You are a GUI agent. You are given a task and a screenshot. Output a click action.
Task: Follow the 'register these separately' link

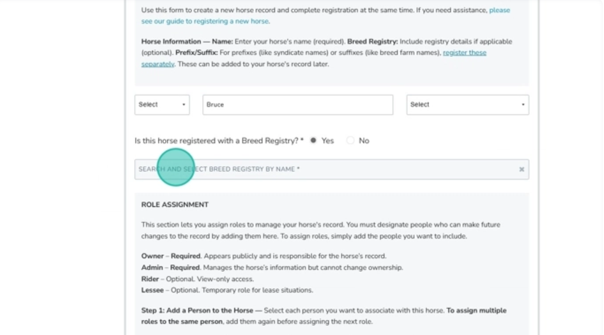(x=464, y=52)
